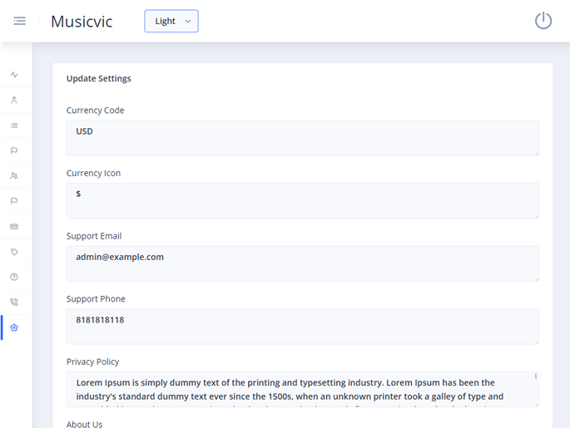570x428 pixels.
Task: Open the activity pulse sidebar icon
Action: pos(14,75)
